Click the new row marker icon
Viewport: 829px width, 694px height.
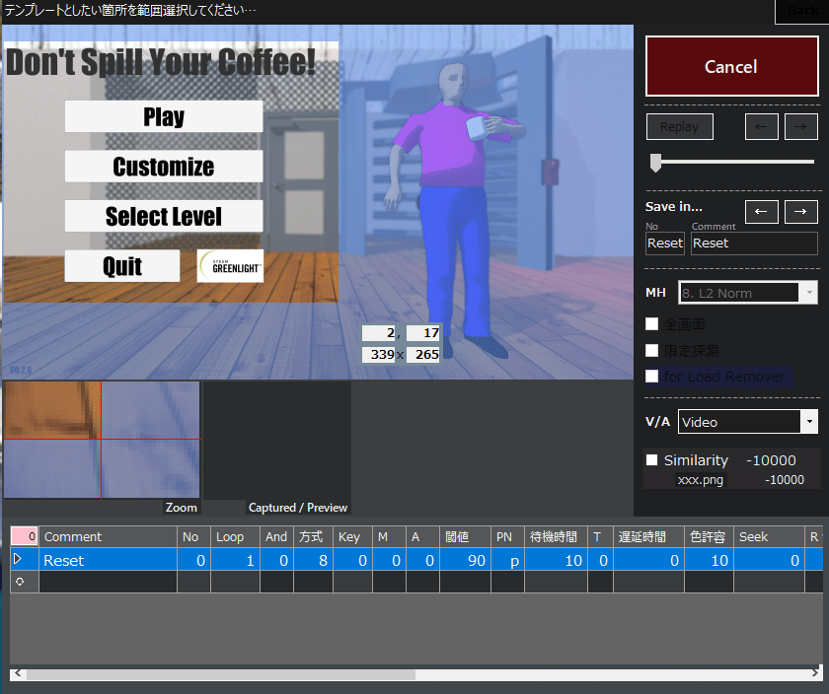[20, 582]
